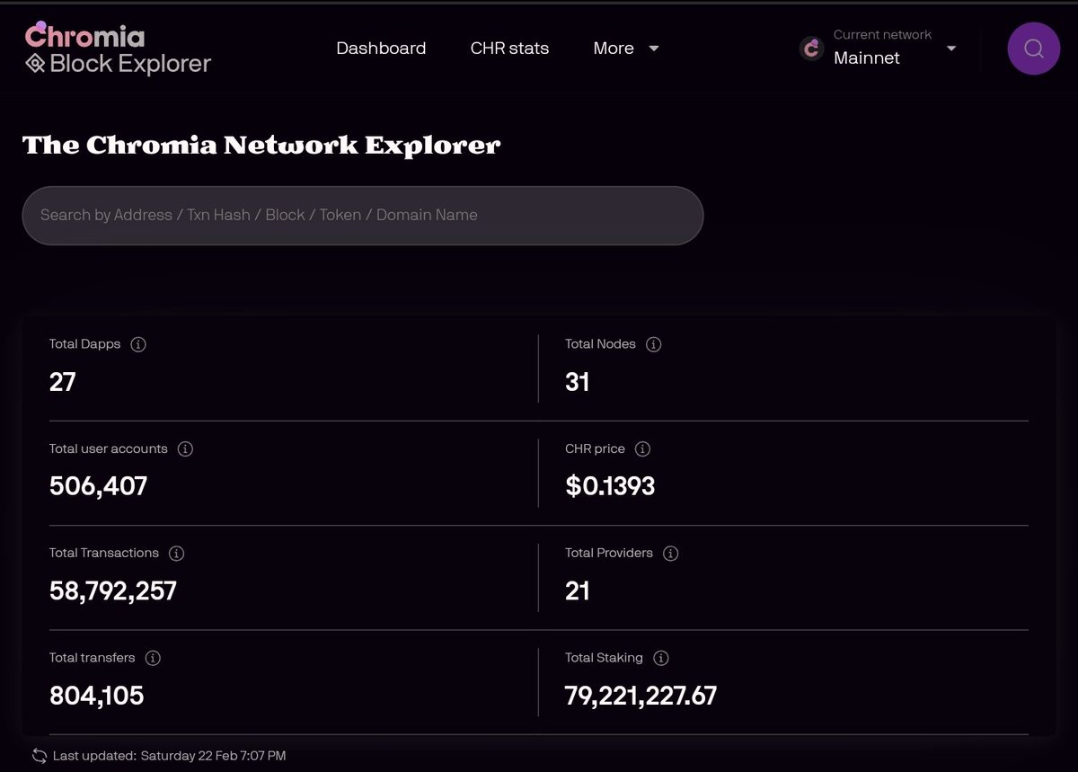Click the info icon beside Total Transactions

(176, 553)
